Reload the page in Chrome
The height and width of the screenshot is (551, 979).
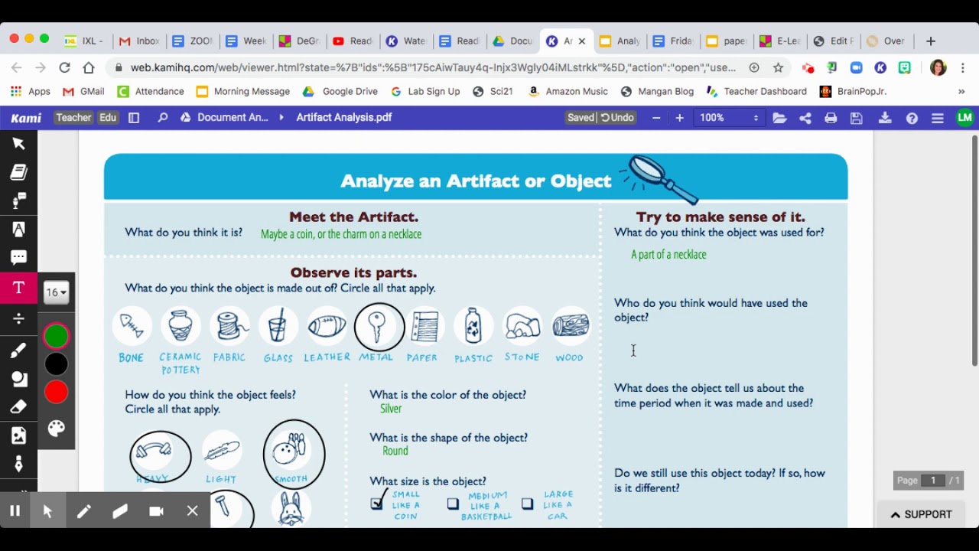[64, 67]
